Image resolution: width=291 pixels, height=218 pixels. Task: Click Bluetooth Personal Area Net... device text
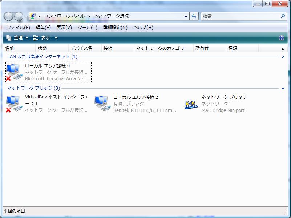tap(57, 79)
